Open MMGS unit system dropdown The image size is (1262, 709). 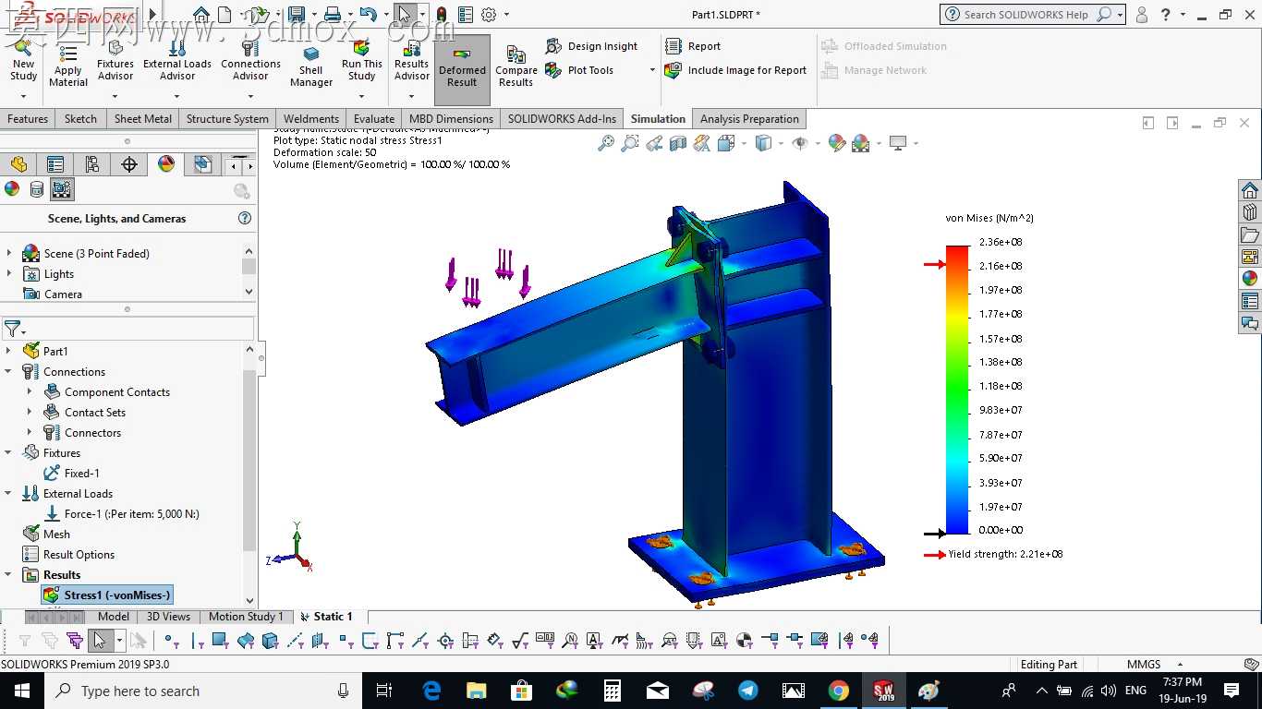(1156, 664)
